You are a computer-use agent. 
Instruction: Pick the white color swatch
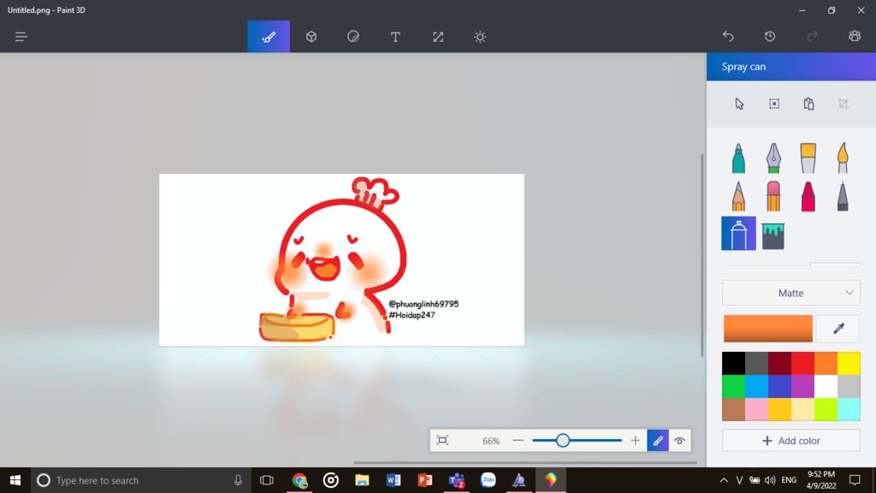826,386
